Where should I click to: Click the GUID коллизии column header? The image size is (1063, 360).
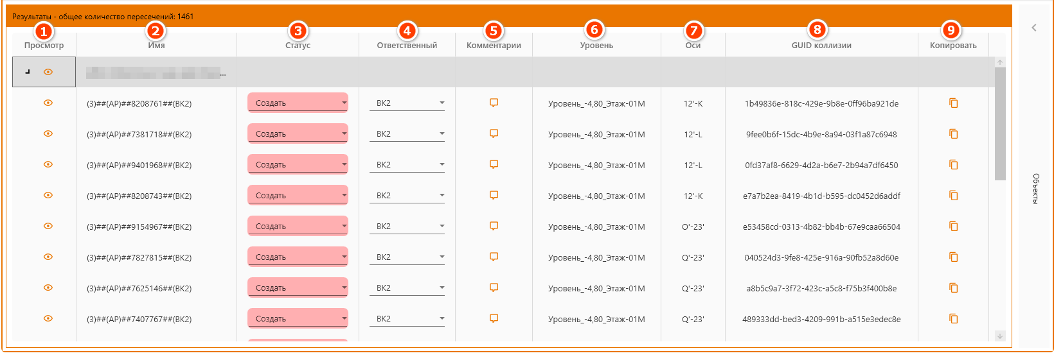point(821,46)
